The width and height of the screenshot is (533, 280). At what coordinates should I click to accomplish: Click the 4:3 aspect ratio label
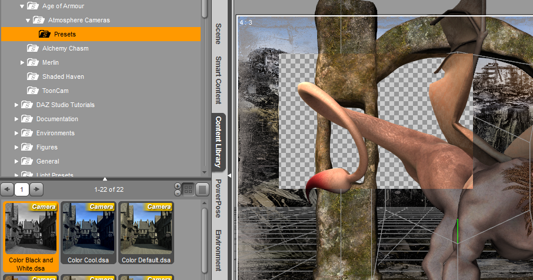(246, 22)
